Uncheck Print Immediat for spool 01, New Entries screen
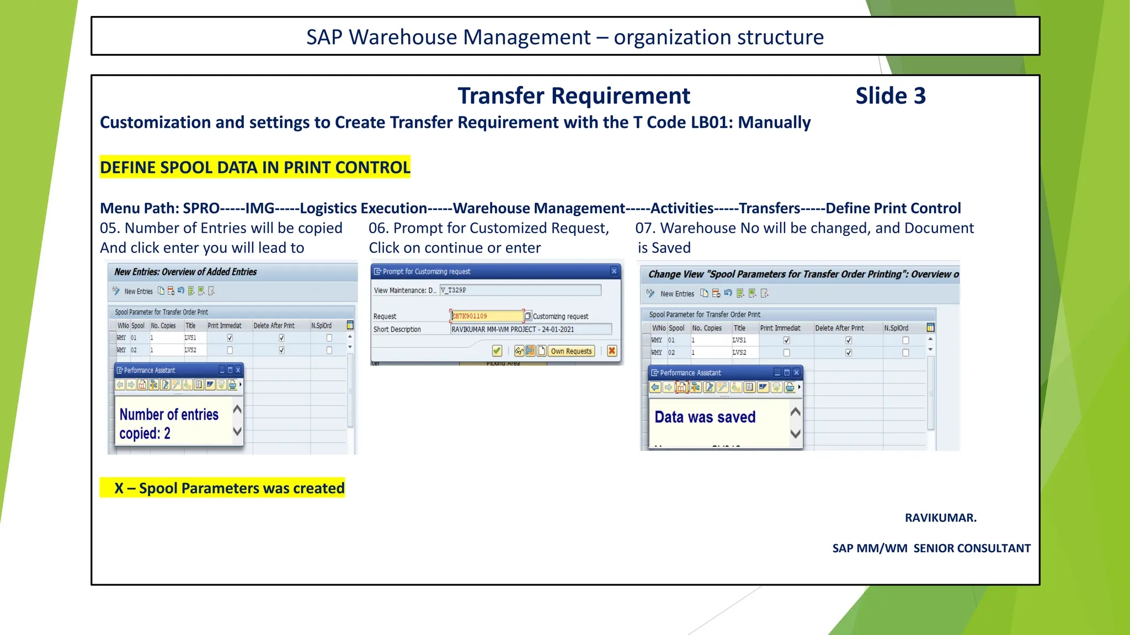The width and height of the screenshot is (1130, 635). pos(230,338)
